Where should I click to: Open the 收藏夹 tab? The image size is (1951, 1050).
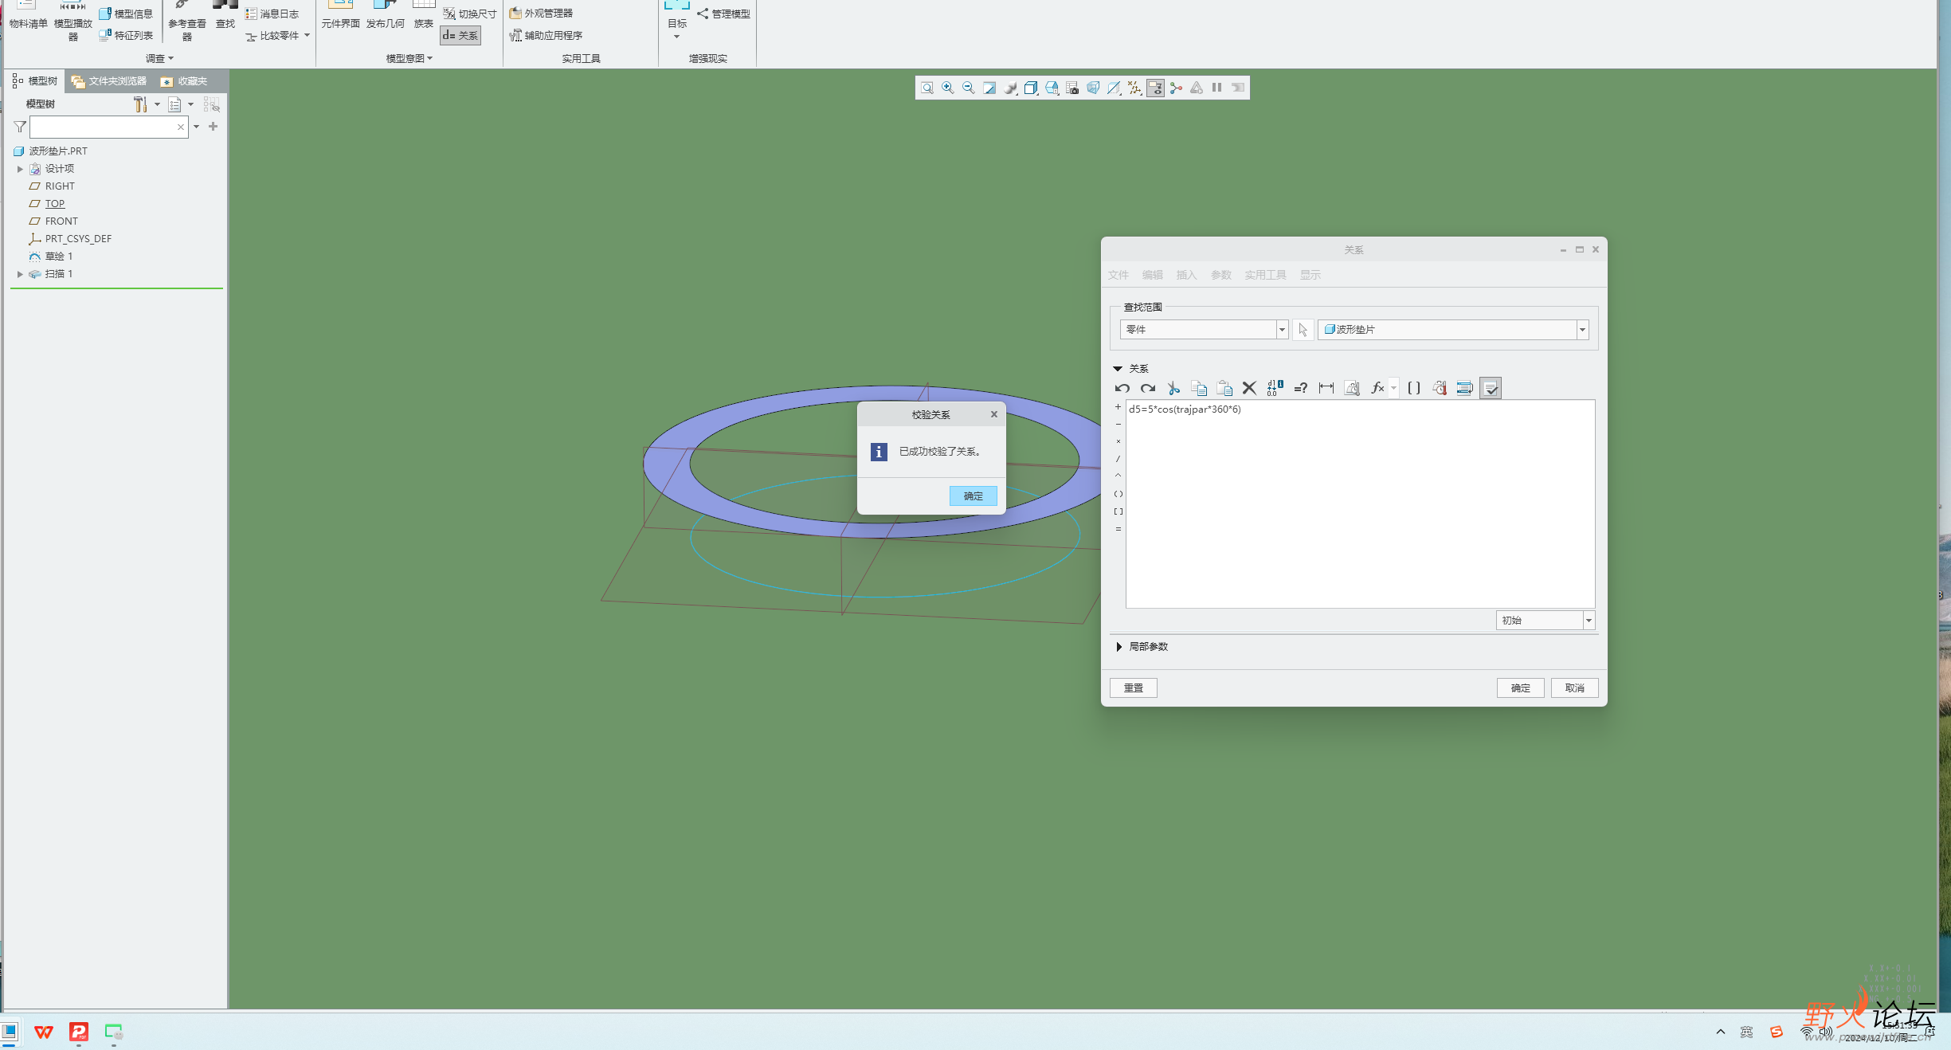(x=184, y=81)
